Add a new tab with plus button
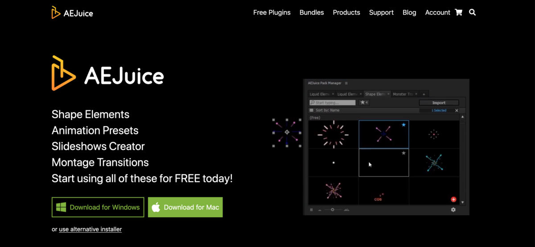535x247 pixels. [x=424, y=94]
